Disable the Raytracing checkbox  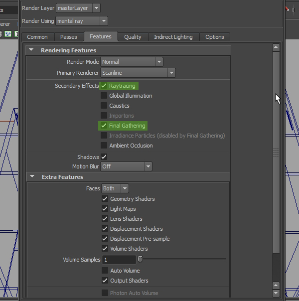(104, 86)
